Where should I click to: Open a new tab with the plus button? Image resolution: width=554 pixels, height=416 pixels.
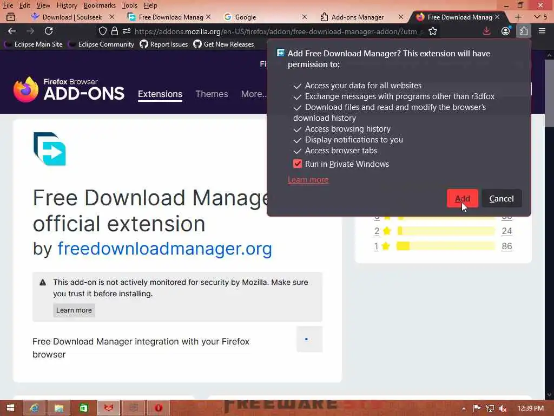[518, 17]
